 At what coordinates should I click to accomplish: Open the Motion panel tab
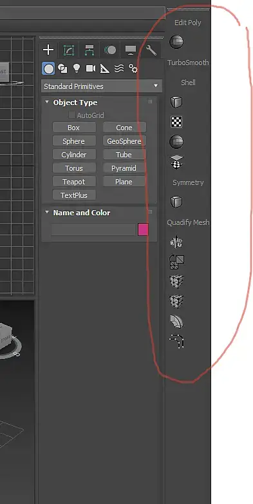110,50
